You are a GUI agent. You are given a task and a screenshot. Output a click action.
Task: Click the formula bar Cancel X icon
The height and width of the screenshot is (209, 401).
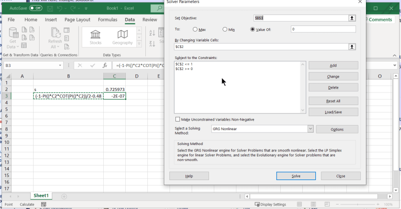[80, 65]
